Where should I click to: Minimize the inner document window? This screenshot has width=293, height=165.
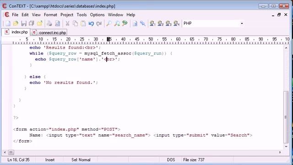pyautogui.click(x=273, y=15)
